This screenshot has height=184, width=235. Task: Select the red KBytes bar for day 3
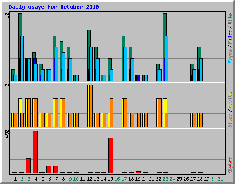(x=28, y=166)
